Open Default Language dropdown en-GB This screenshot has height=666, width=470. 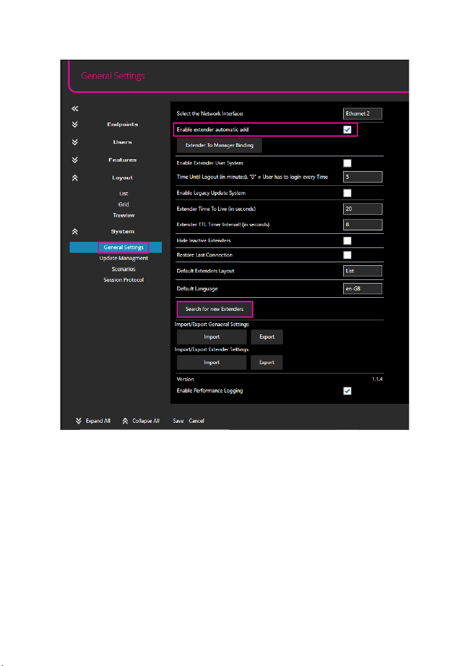(362, 289)
